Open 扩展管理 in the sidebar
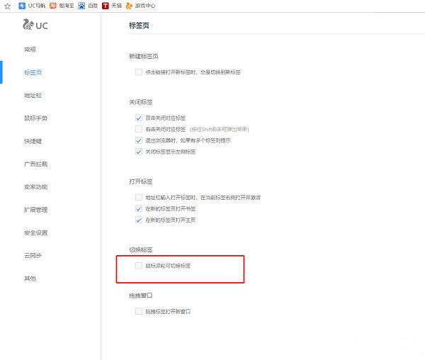This screenshot has height=360, width=425. (x=36, y=210)
